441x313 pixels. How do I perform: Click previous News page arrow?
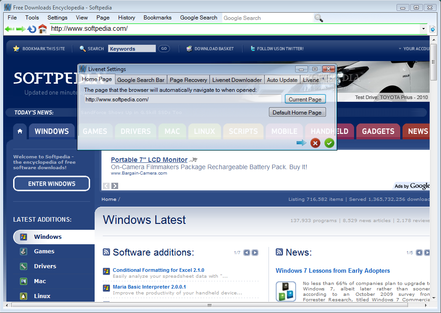[419, 252]
